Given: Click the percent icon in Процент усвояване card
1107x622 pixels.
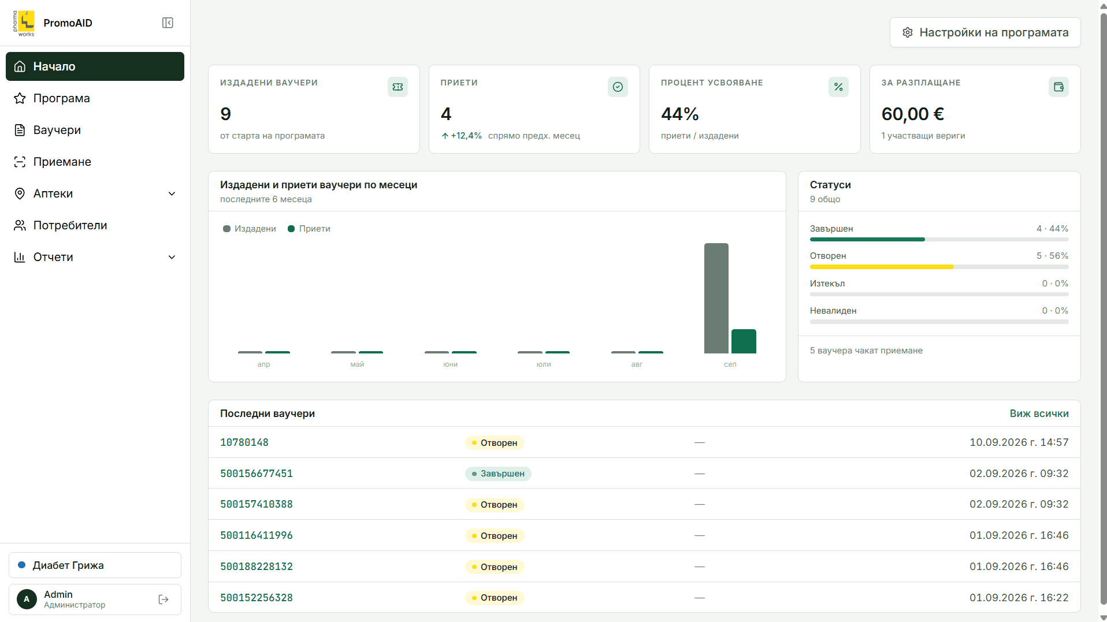Looking at the screenshot, I should [x=838, y=87].
